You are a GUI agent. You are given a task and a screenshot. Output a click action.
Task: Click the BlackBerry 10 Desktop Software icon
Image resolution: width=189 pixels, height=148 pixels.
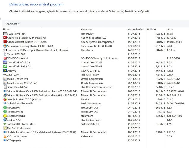coord(5,50)
